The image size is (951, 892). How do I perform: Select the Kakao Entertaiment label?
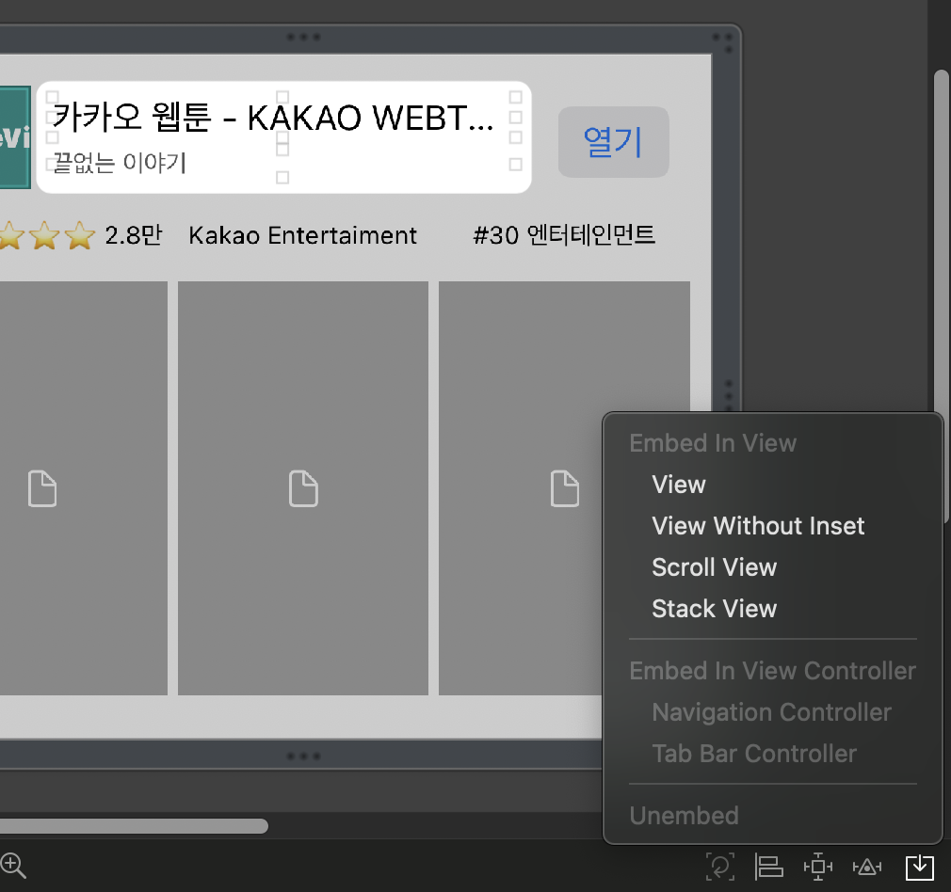302,236
